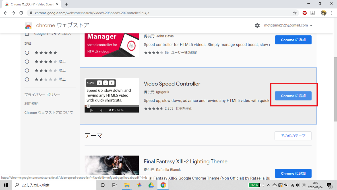Switch to the Chrome ウェブストア tab
337x190 pixels.
[x=32, y=4]
